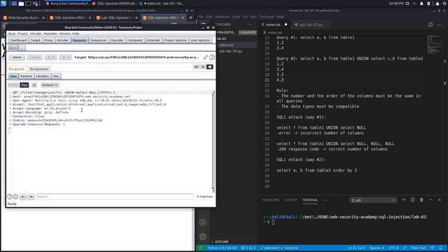The width and height of the screenshot is (448, 252).
Task: Edit the target with the pencil icon
Action: (205, 57)
